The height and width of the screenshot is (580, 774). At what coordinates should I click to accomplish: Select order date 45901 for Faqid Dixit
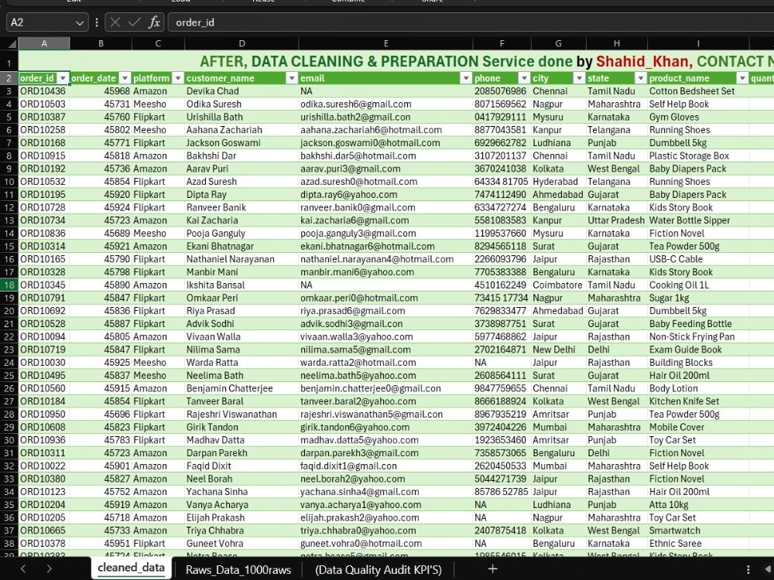point(101,466)
